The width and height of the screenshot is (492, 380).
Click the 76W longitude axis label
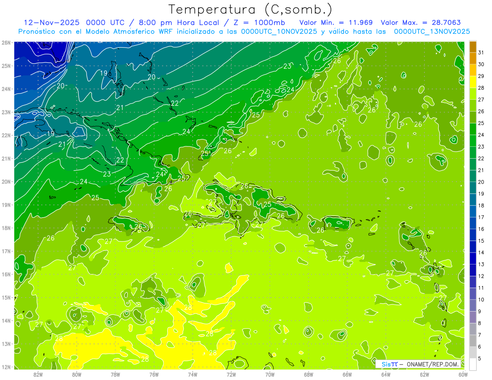tap(154, 374)
